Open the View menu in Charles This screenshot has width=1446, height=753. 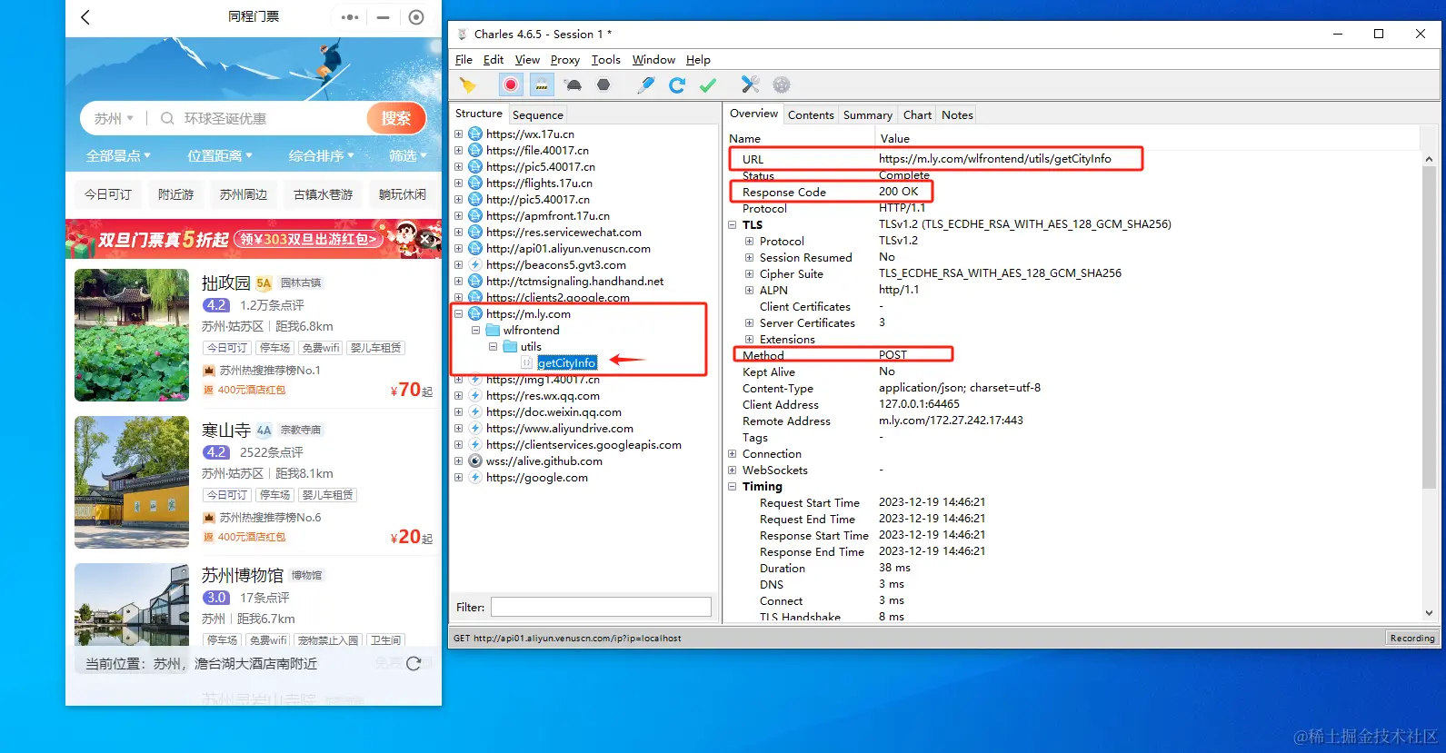[527, 60]
